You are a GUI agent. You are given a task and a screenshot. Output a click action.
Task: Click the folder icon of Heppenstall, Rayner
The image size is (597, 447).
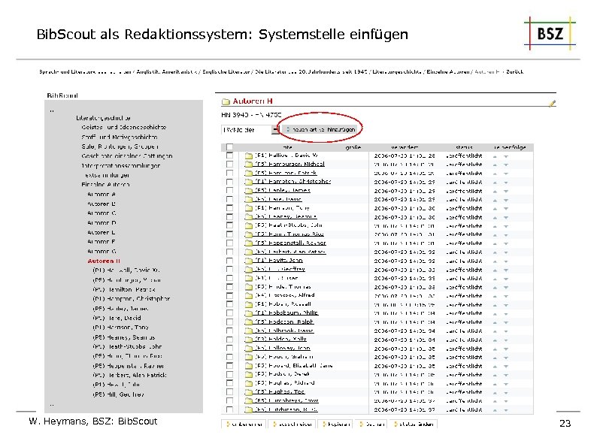click(x=249, y=243)
